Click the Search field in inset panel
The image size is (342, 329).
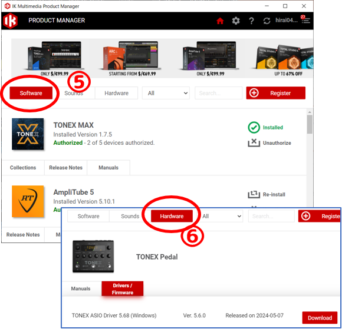coord(271,216)
